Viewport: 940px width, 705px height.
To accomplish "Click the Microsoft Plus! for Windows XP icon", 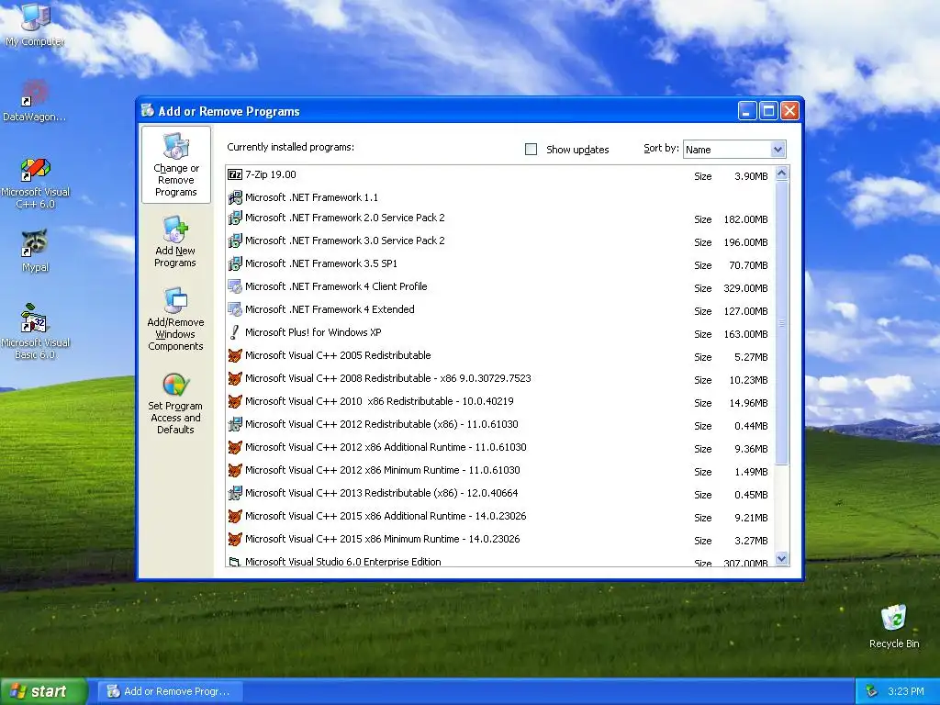I will 235,332.
